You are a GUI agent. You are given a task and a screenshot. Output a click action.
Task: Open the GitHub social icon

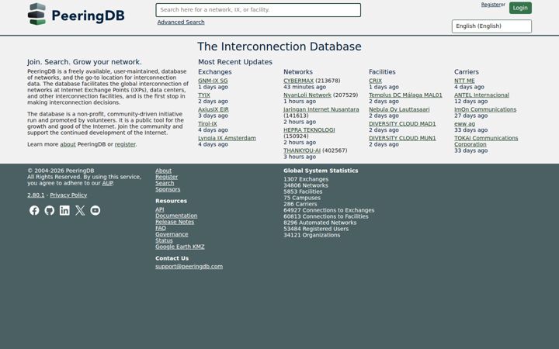pyautogui.click(x=50, y=210)
